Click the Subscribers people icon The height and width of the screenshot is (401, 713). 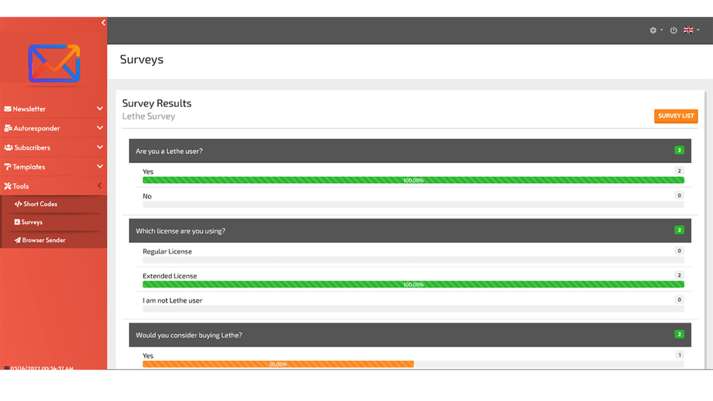tap(9, 147)
